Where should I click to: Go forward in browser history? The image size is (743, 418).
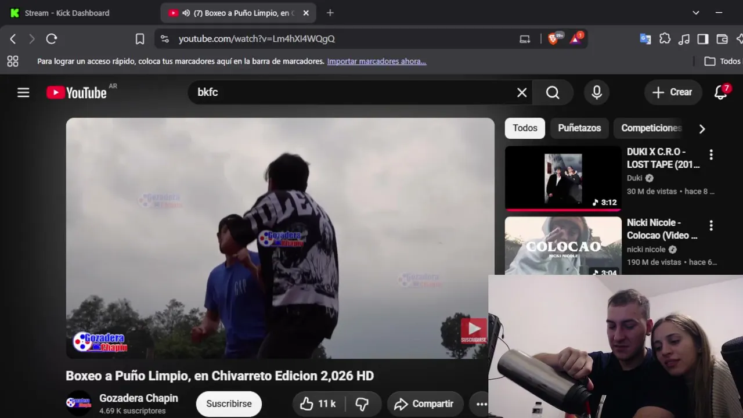click(x=32, y=39)
